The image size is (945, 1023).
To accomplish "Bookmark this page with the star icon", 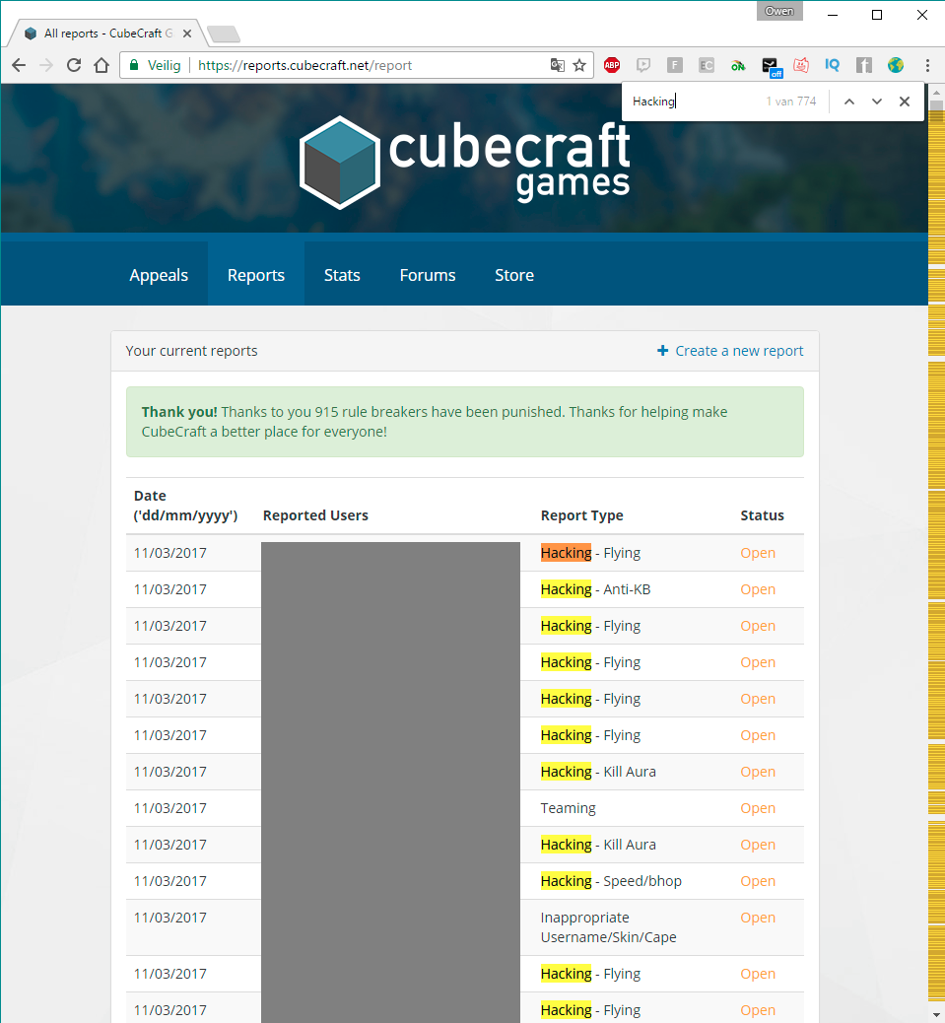I will coord(579,65).
